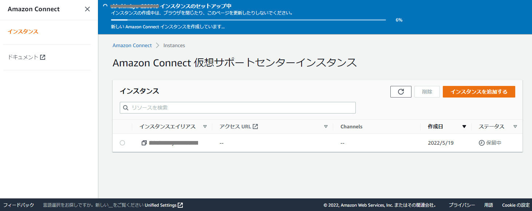This screenshot has width=532, height=211.
Task: Click the breadcrumb chevron separator
Action: click(158, 45)
